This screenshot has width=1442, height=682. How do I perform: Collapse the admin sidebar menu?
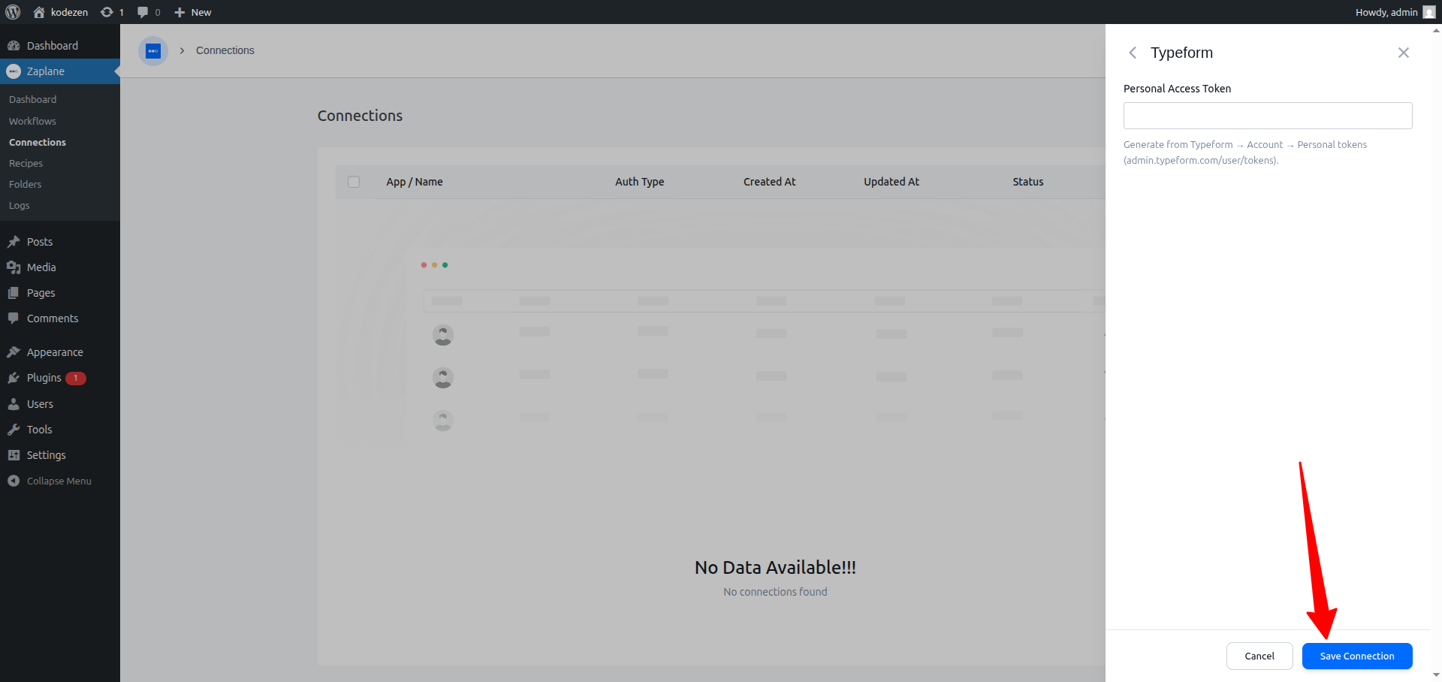pyautogui.click(x=60, y=481)
